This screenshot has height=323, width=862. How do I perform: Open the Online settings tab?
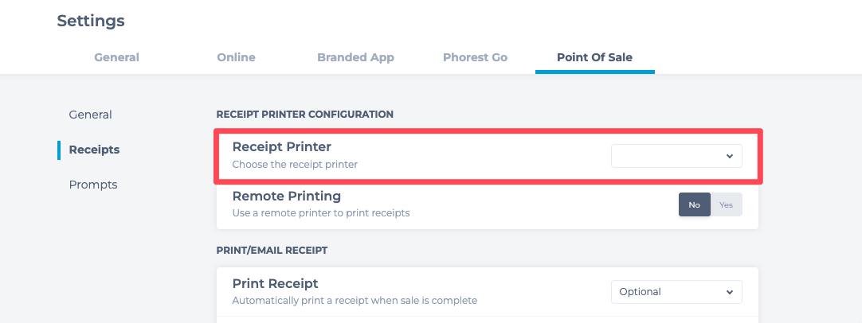(x=237, y=57)
